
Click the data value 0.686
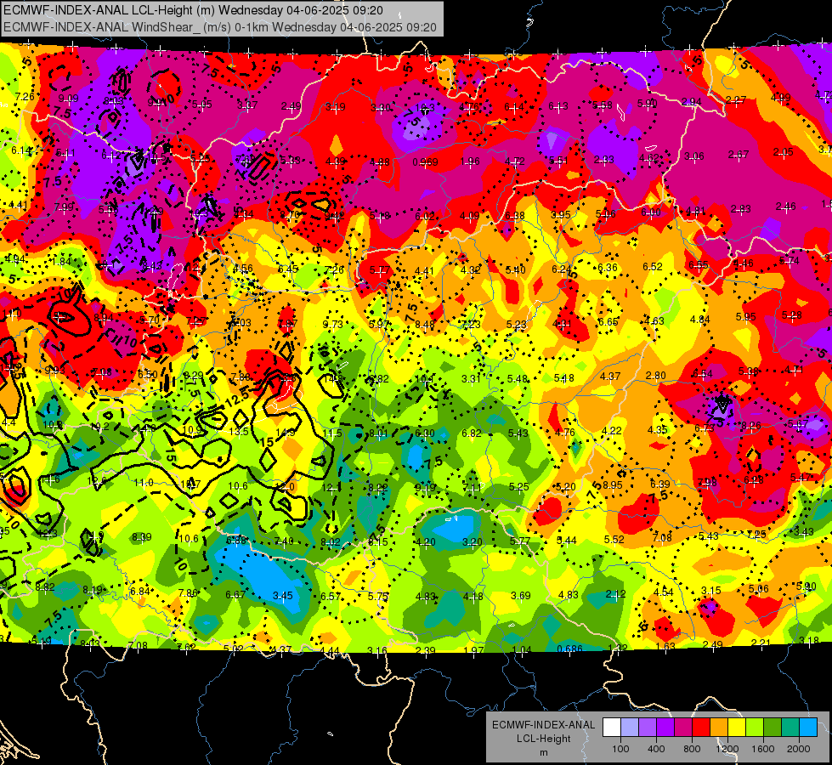point(570,649)
